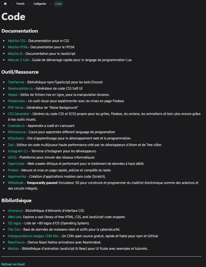Visit Neumorphism.io link
This screenshot has width=206, height=267.
[x=20, y=89]
